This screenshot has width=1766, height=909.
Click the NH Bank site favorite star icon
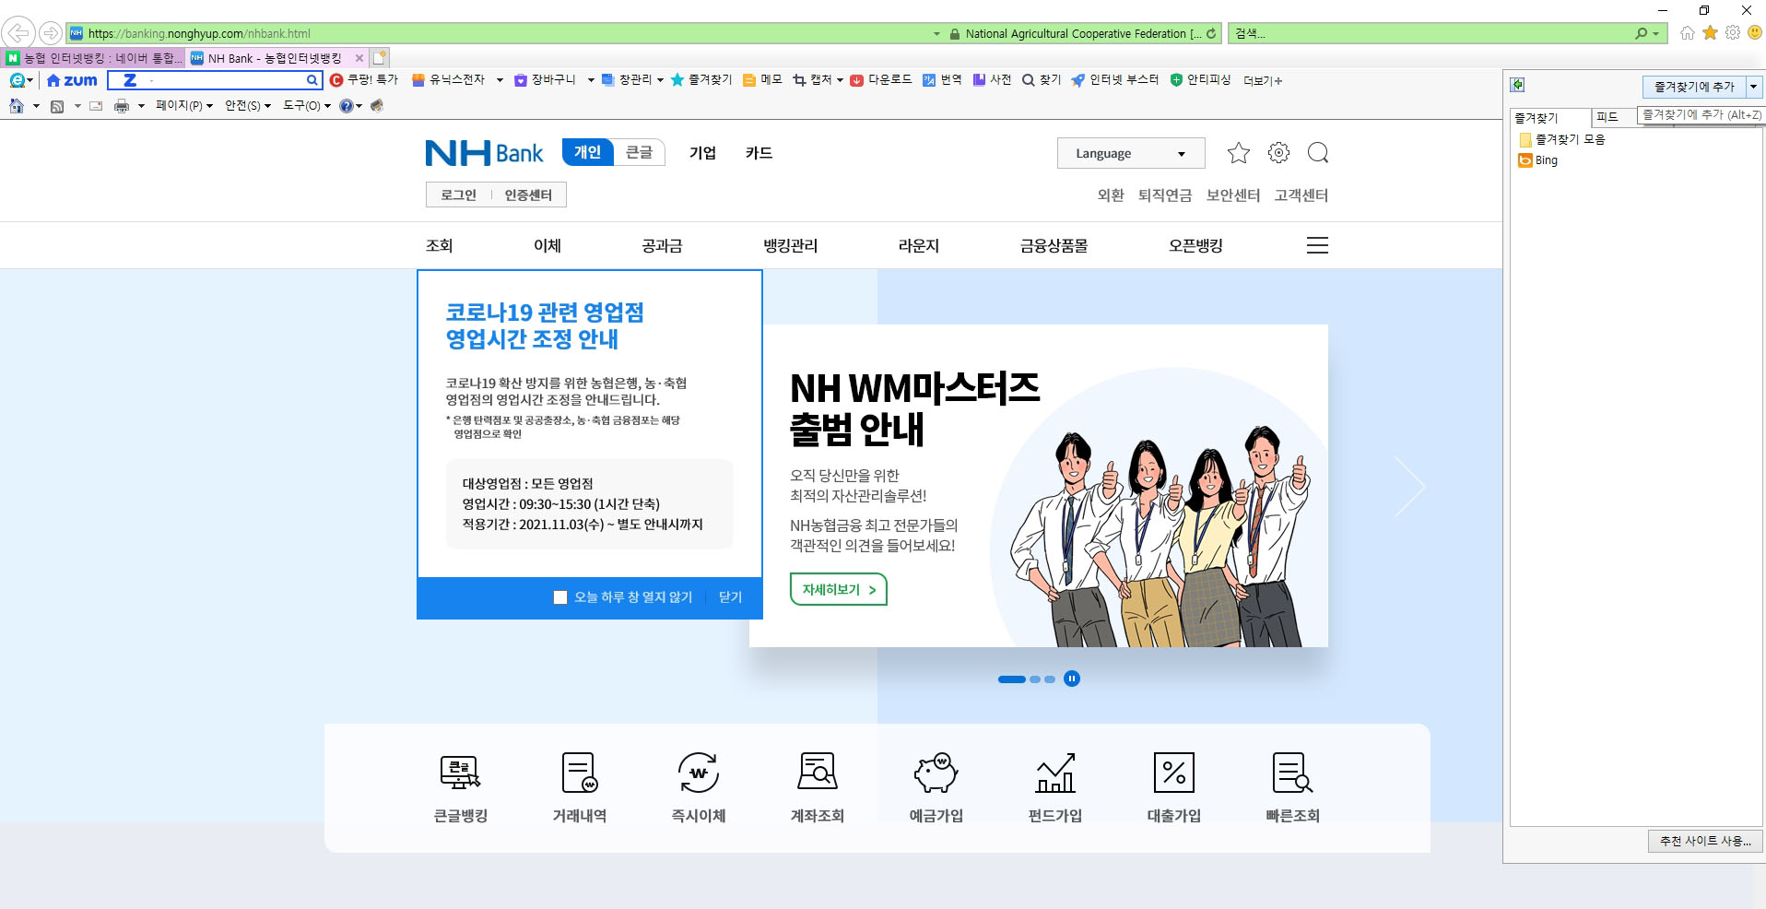(1238, 153)
